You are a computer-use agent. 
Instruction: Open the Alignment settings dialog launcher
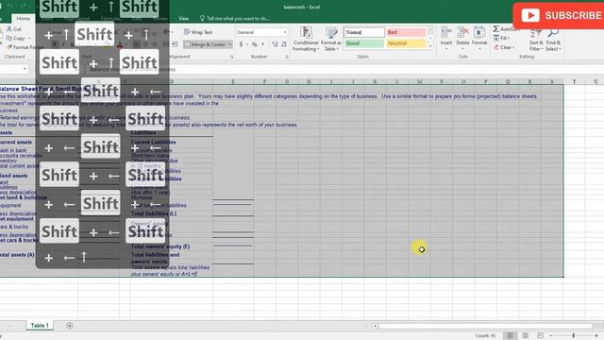click(x=231, y=57)
